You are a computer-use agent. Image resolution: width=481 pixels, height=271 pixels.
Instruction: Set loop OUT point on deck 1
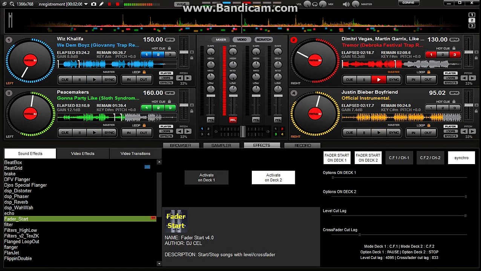click(x=144, y=79)
